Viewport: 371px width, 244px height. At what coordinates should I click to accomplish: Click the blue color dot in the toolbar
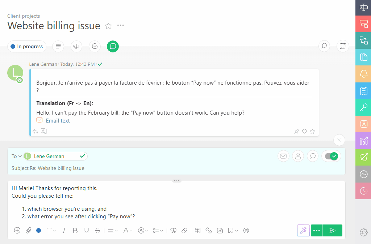[38, 230]
